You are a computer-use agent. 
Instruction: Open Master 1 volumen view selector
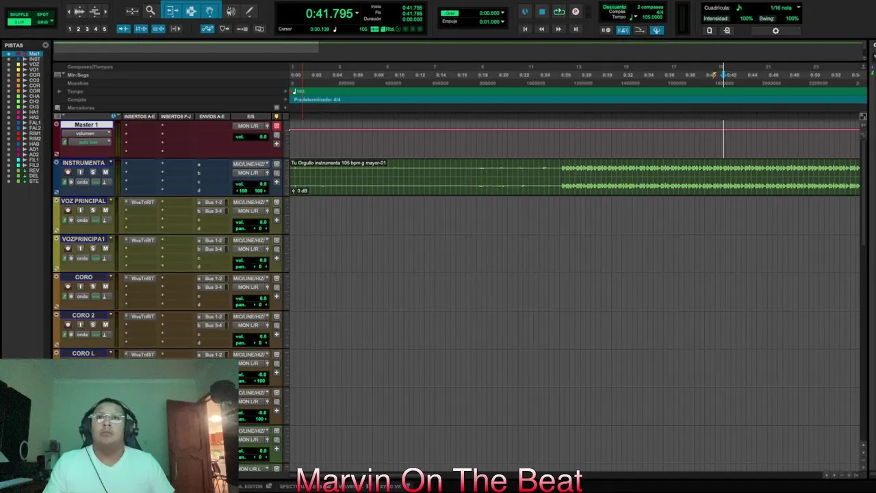click(86, 134)
